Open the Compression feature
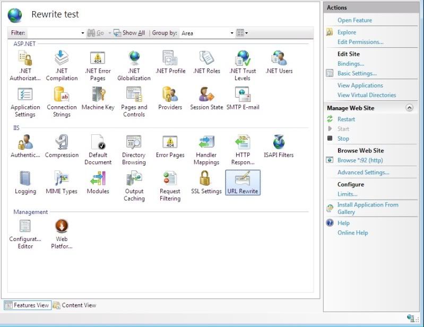The image size is (424, 327). coord(62,147)
